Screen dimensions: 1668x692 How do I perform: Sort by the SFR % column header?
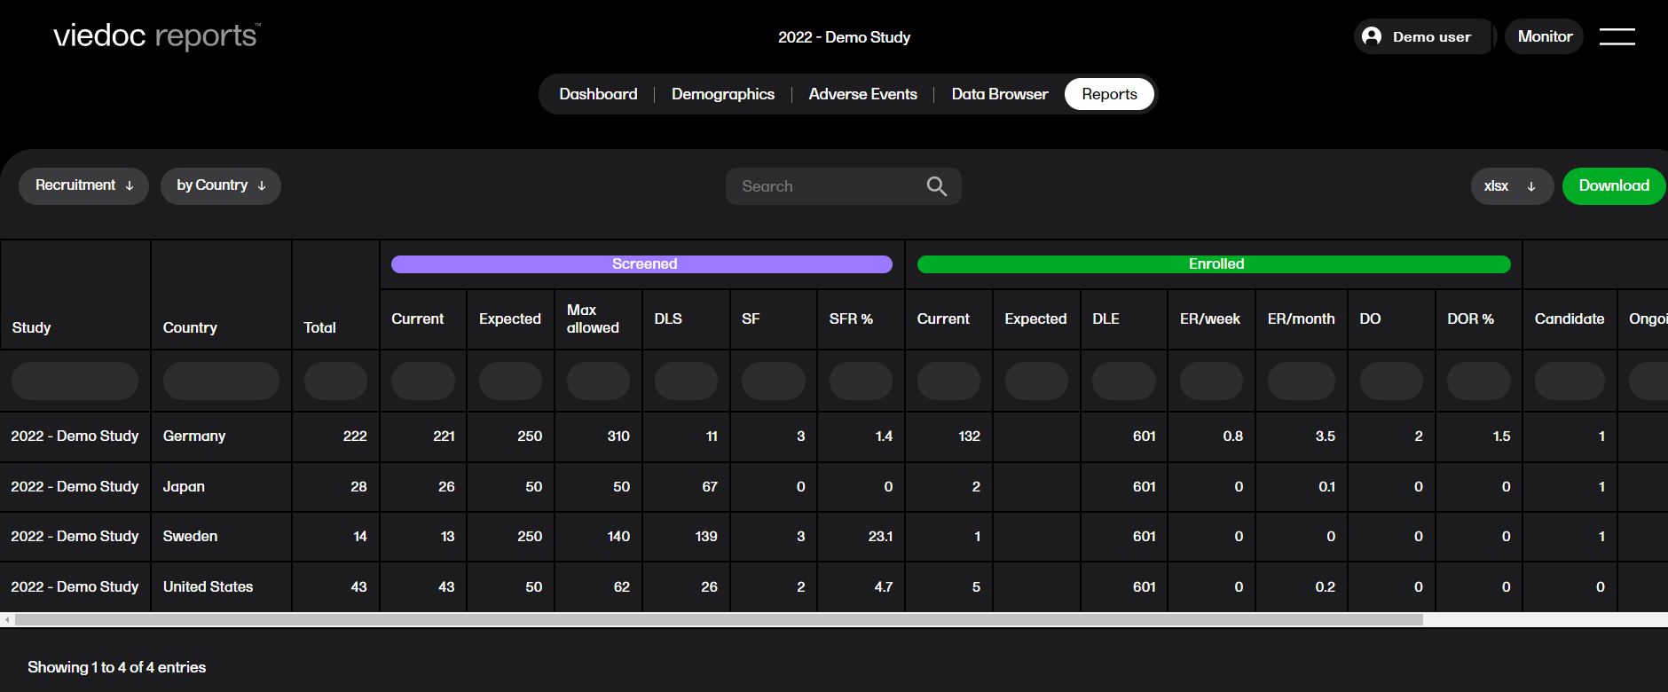(851, 319)
